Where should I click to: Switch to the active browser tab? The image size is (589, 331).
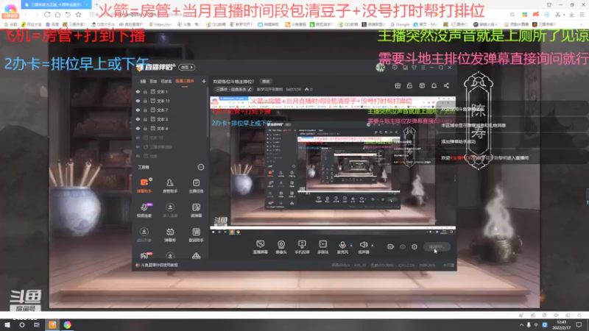tap(56, 4)
